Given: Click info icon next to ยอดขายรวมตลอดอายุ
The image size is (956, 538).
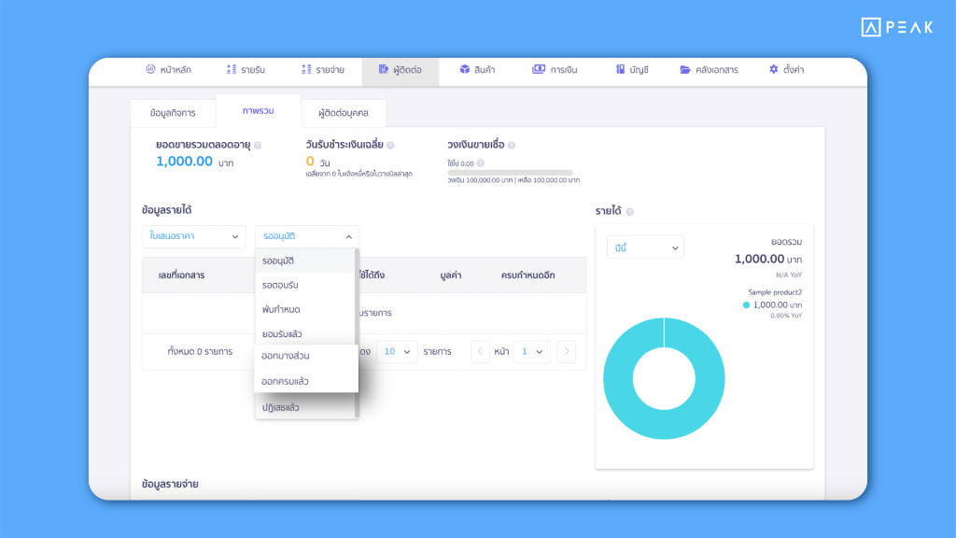Looking at the screenshot, I should (258, 145).
